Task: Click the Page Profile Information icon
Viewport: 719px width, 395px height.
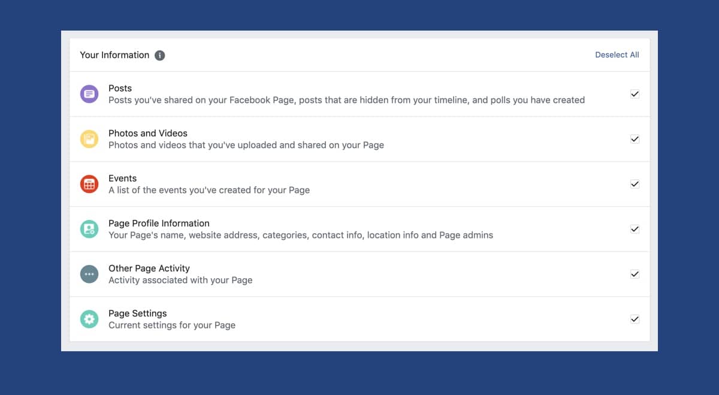Action: [x=89, y=229]
